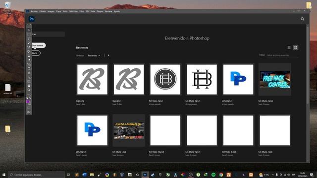Open the Ayuda menu
This screenshot has height=178, width=317.
[x=117, y=11]
